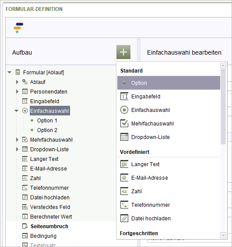Click the Telefonnummer phone icon in popup
This screenshot has height=247, width=232.
point(124,205)
